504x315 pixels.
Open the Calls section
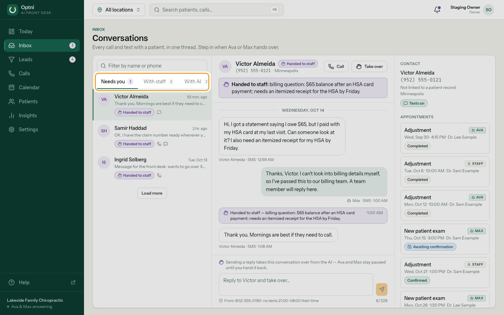tap(42, 73)
